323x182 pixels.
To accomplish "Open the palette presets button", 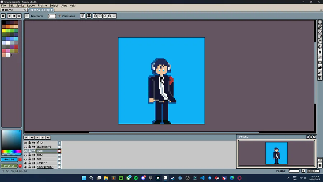I will pyautogui.click(x=14, y=16).
